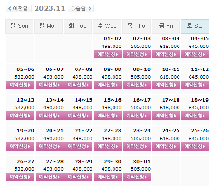
Task: Reserve the 17~18 Friday stay
Action: point(166,116)
